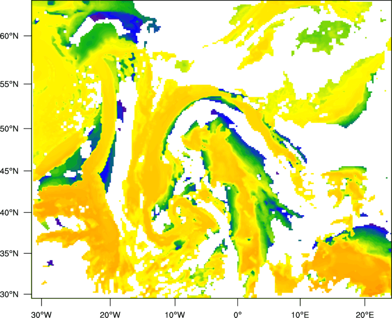Click the 60°N latitude label
392x318 pixels.
tap(9, 36)
